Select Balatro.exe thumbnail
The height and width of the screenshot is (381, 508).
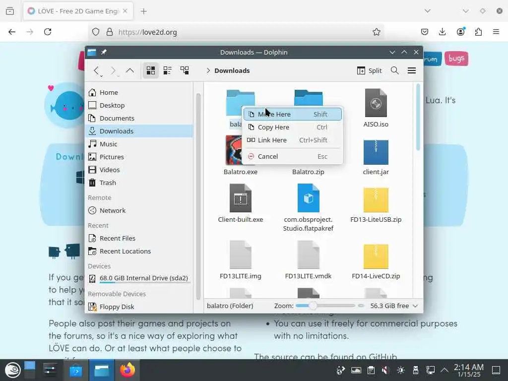(x=234, y=150)
